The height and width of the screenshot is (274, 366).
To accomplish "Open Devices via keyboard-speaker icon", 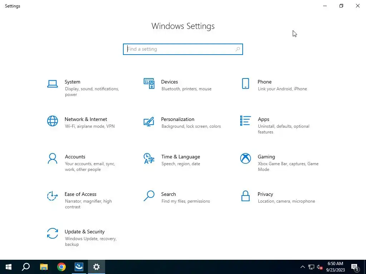I will pyautogui.click(x=149, y=83).
